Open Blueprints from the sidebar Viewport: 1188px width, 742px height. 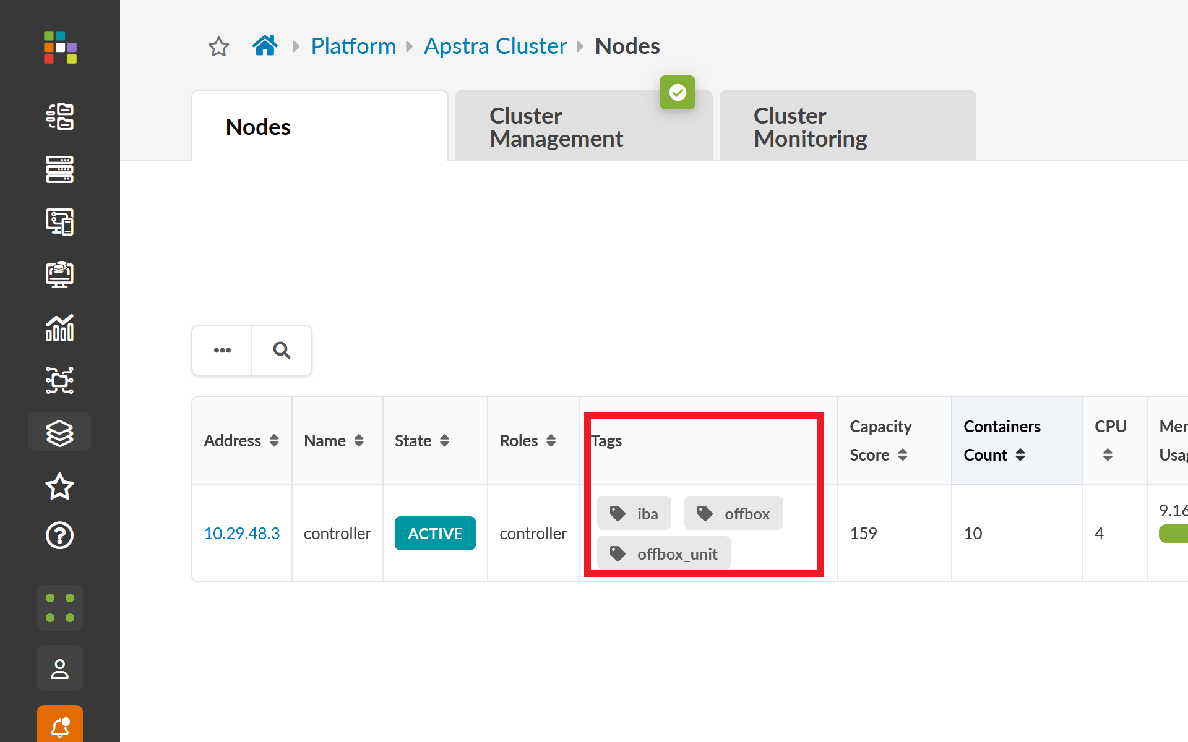[60, 116]
